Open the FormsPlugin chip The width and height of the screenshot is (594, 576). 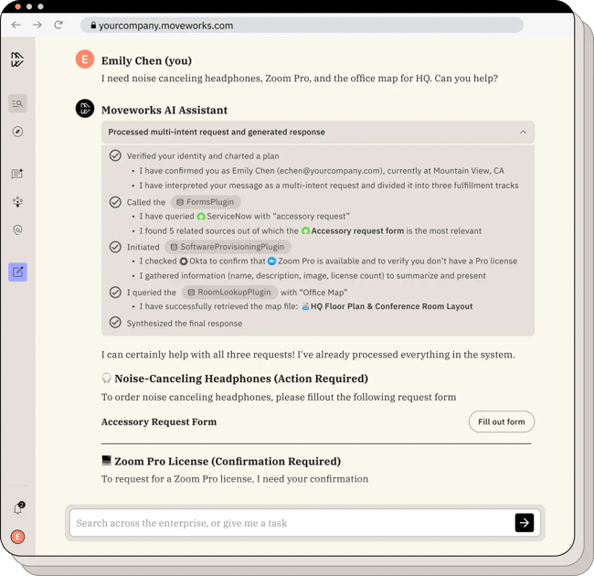coord(206,202)
